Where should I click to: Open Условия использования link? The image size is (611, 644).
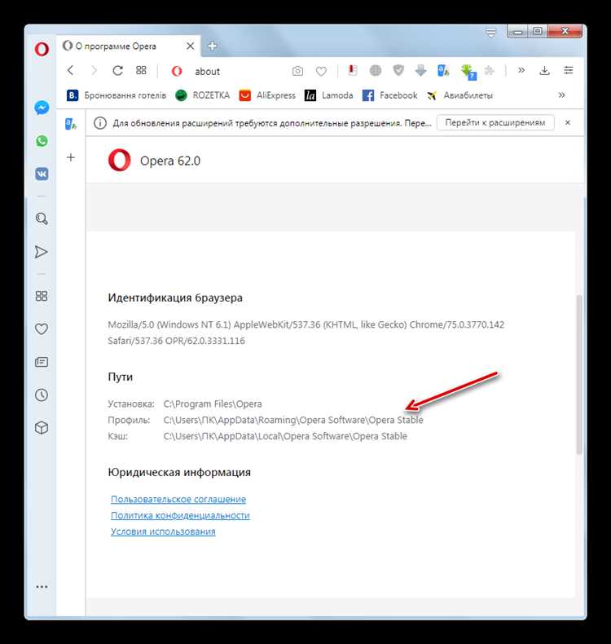(x=163, y=531)
